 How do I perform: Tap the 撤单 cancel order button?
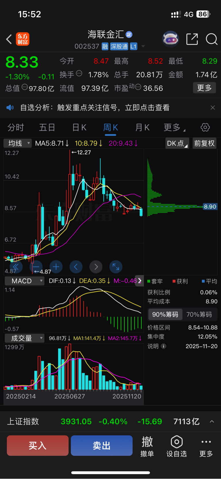point(147,446)
